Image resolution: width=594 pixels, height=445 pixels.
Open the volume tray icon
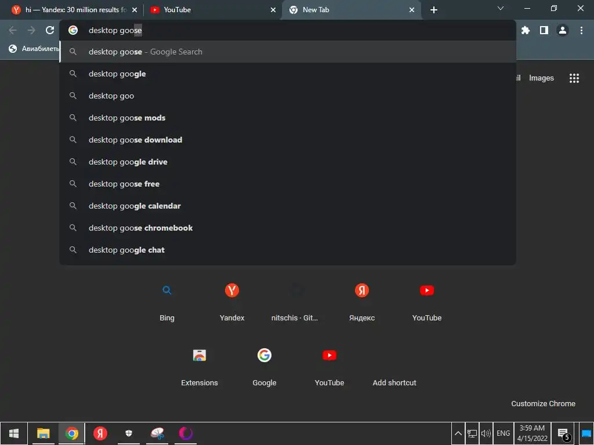(486, 433)
